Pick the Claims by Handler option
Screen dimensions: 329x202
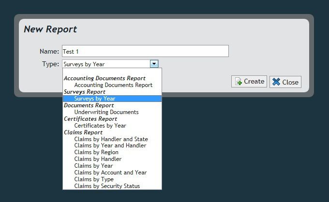pyautogui.click(x=98, y=159)
